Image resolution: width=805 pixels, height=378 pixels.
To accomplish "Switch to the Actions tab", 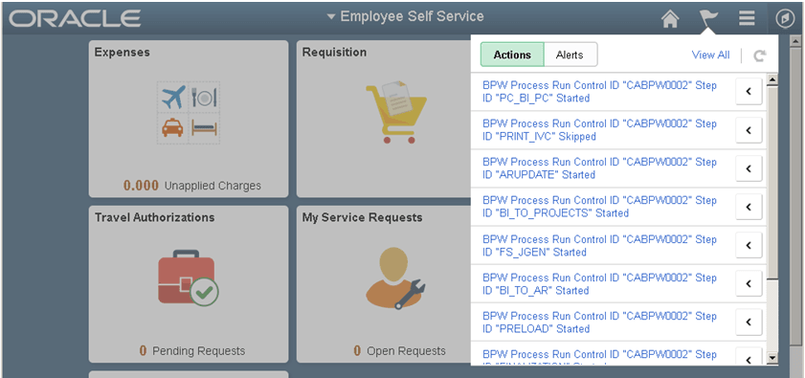I will [x=512, y=55].
